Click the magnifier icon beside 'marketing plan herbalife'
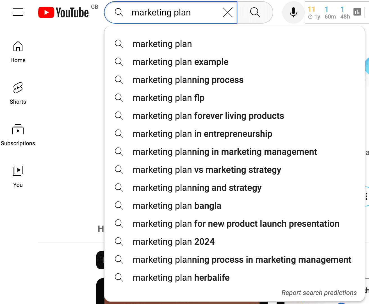This screenshot has width=369, height=304. [x=119, y=278]
